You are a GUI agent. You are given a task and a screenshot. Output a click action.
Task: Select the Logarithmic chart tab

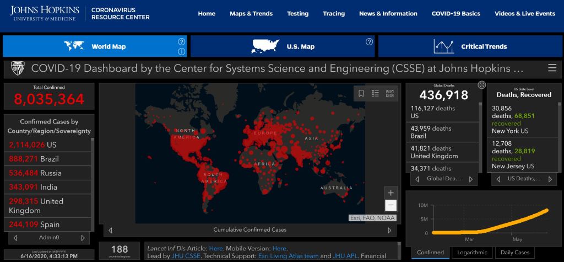[472, 253]
